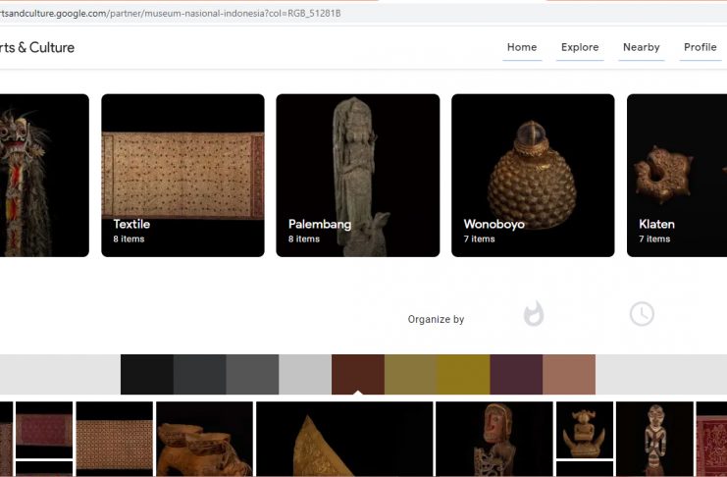Click the Organize by label
727x477 pixels.
[436, 319]
